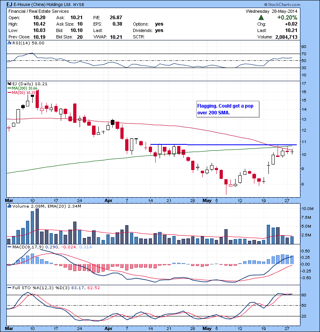Image resolution: width=320 pixels, height=332 pixels.
Task: Click the date Wednesday 28-May-2014
Action: click(x=272, y=11)
